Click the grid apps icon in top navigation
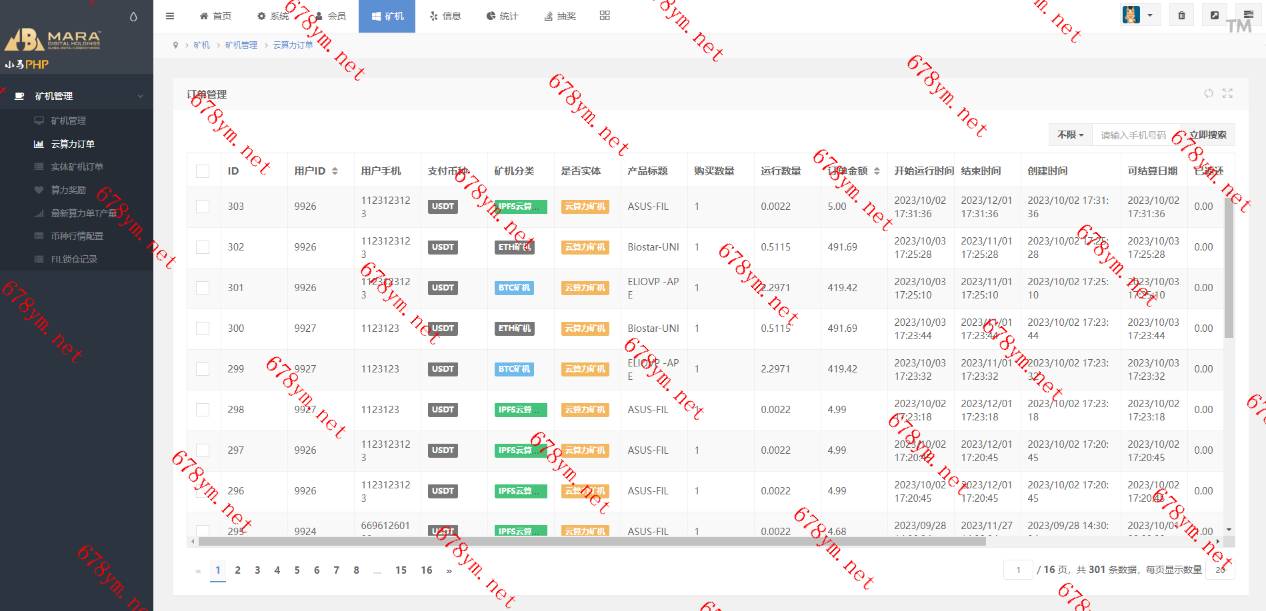The height and width of the screenshot is (611, 1266). (605, 16)
